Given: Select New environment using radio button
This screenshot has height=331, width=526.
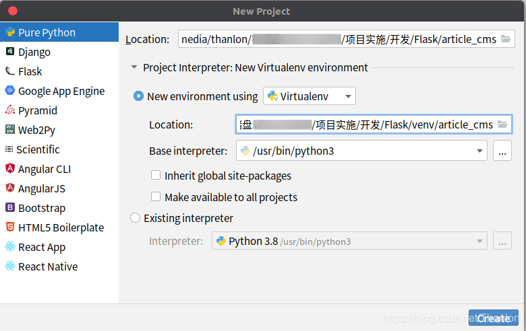Looking at the screenshot, I should click(138, 96).
